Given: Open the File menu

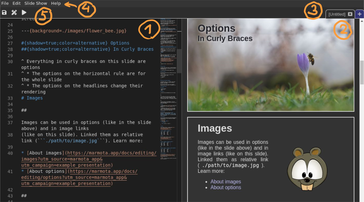Looking at the screenshot, I should click(5, 3).
